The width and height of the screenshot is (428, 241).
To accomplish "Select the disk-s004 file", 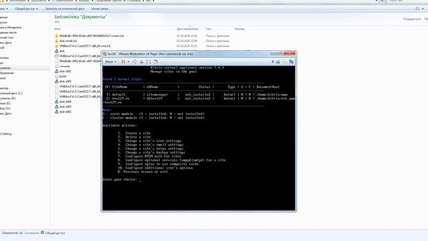I will pyautogui.click(x=63, y=102).
